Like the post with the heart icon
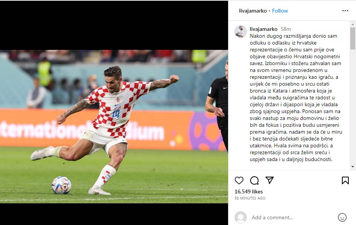Viewport: 356px width, 225px height. pos(239,180)
